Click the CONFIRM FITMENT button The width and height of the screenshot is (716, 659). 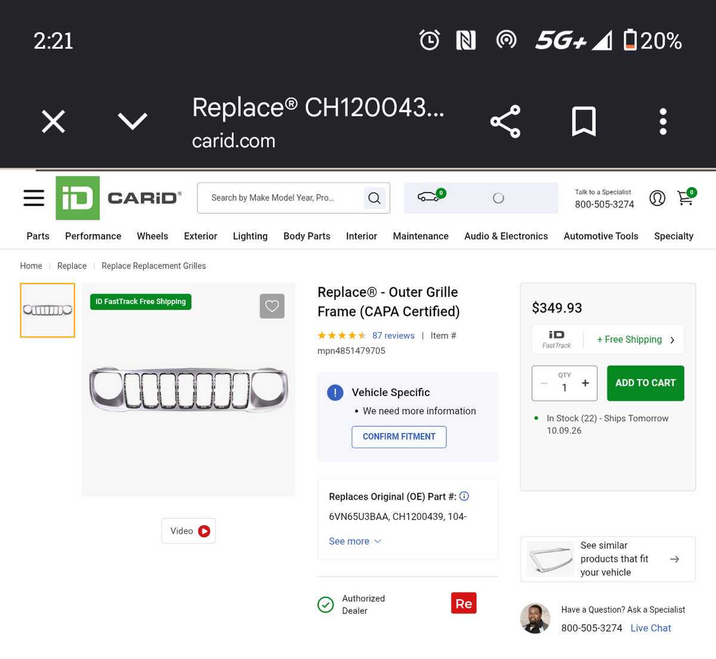tap(399, 437)
